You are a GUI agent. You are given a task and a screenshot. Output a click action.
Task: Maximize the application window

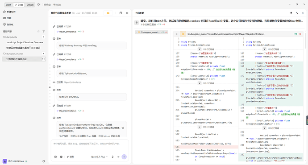pyautogui.click(x=297, y=4)
